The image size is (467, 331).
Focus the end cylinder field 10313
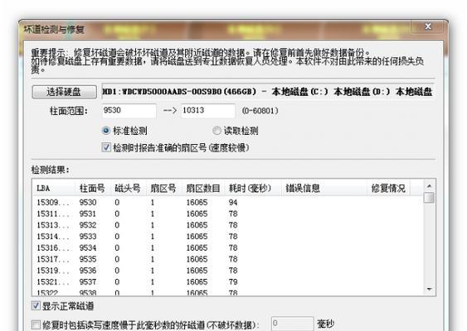coord(208,111)
